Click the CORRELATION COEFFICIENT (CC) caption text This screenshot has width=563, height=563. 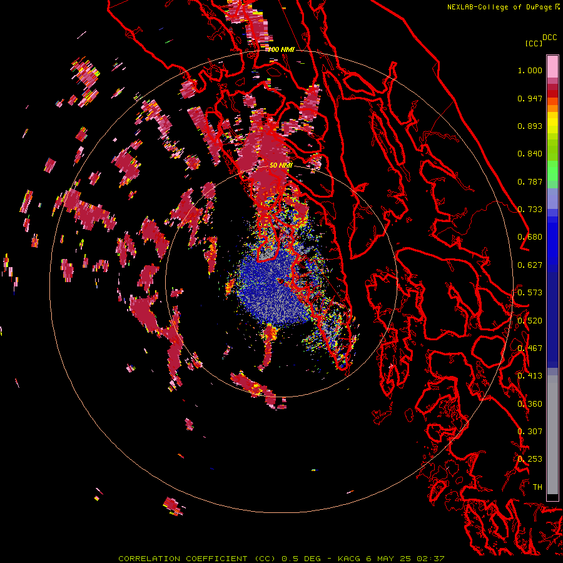(x=197, y=559)
